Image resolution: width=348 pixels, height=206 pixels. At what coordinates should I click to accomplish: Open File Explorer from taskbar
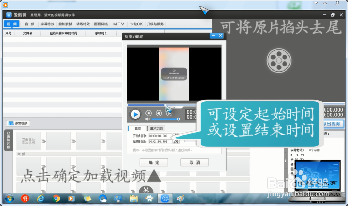tap(134, 198)
